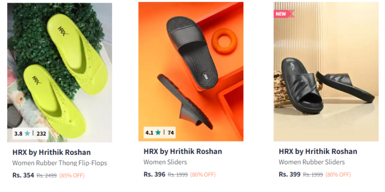
Task: Click the pink NEW ribbon badge
Action: pos(284,14)
